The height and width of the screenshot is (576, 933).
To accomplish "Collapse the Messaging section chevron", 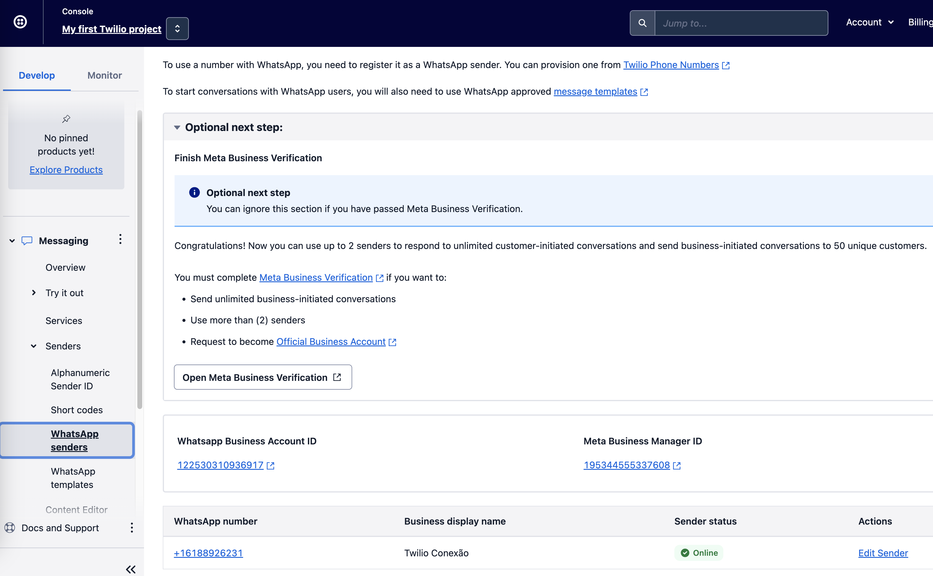I will (x=12, y=241).
